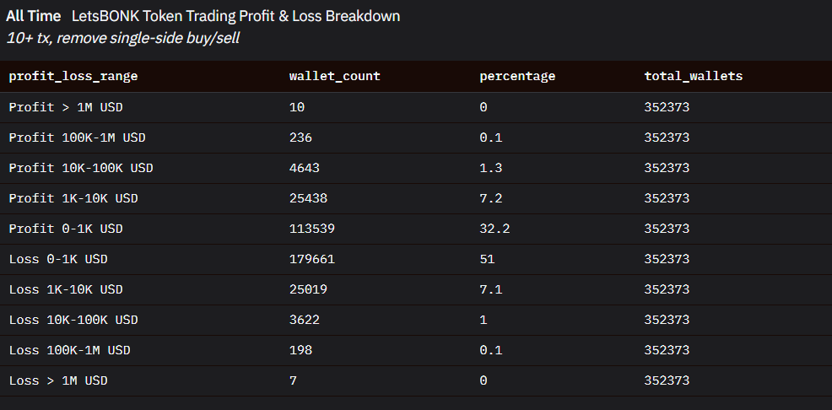Click wallet count value 179661
Image resolution: width=832 pixels, height=410 pixels.
(312, 259)
